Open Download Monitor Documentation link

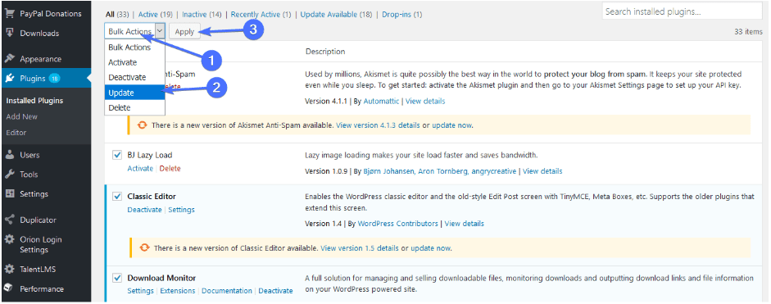(x=227, y=291)
